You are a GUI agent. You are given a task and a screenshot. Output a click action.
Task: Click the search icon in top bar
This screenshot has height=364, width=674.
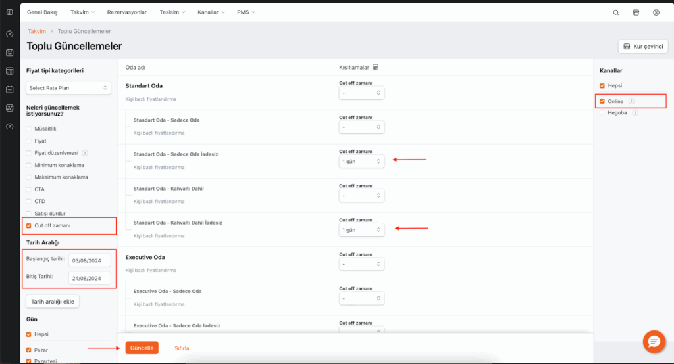pos(615,12)
